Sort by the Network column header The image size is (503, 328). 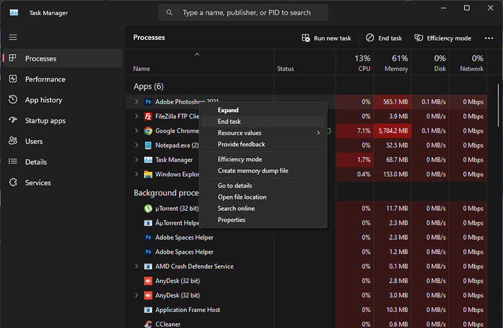[x=468, y=63]
